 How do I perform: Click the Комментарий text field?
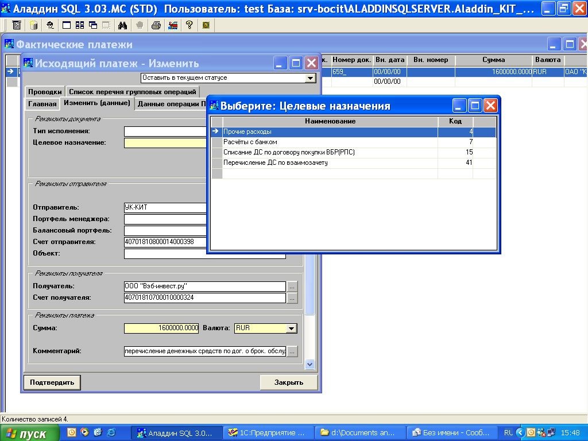coord(205,351)
